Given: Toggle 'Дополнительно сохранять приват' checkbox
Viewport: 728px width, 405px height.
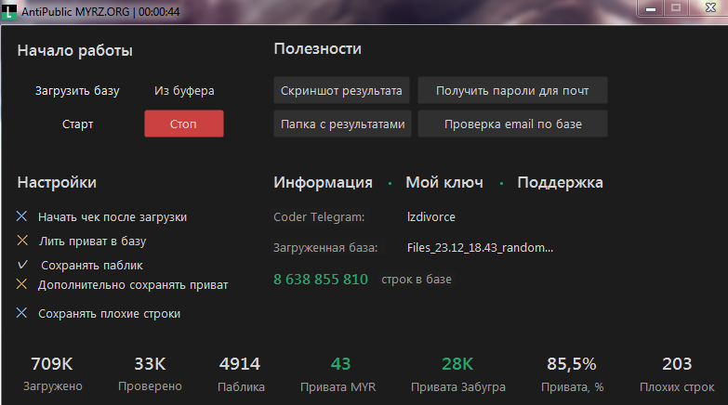Looking at the screenshot, I should [x=21, y=285].
